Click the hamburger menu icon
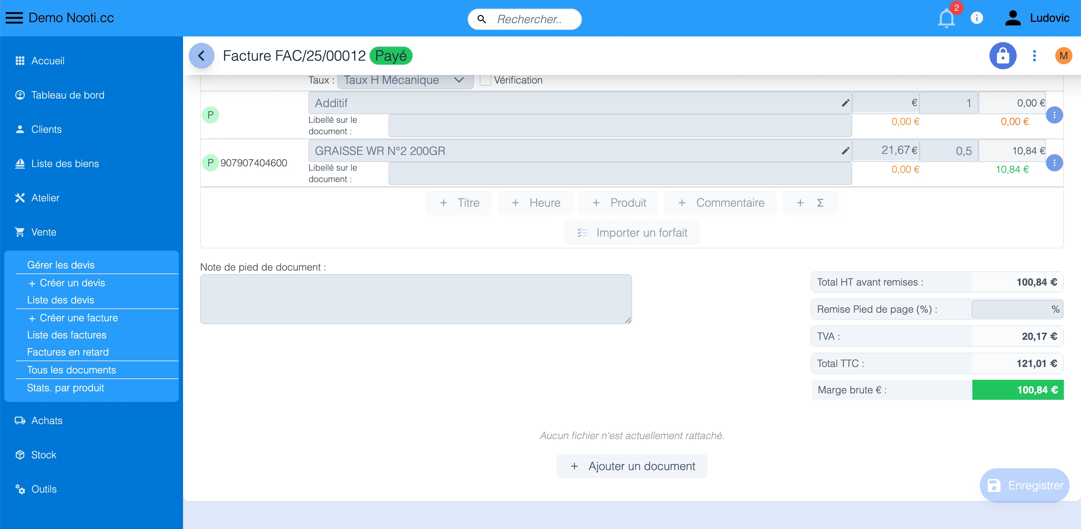This screenshot has height=529, width=1081. point(14,18)
